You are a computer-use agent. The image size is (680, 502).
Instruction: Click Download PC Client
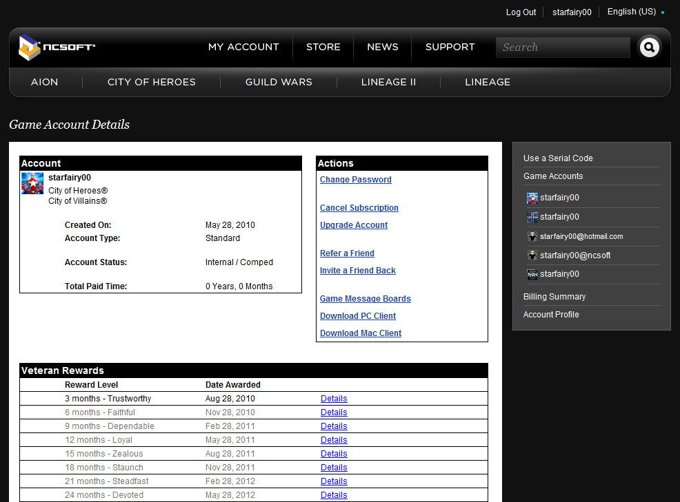click(x=358, y=316)
